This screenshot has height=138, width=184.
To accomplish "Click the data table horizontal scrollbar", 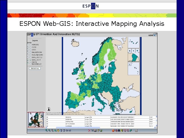I will [x=78, y=128].
